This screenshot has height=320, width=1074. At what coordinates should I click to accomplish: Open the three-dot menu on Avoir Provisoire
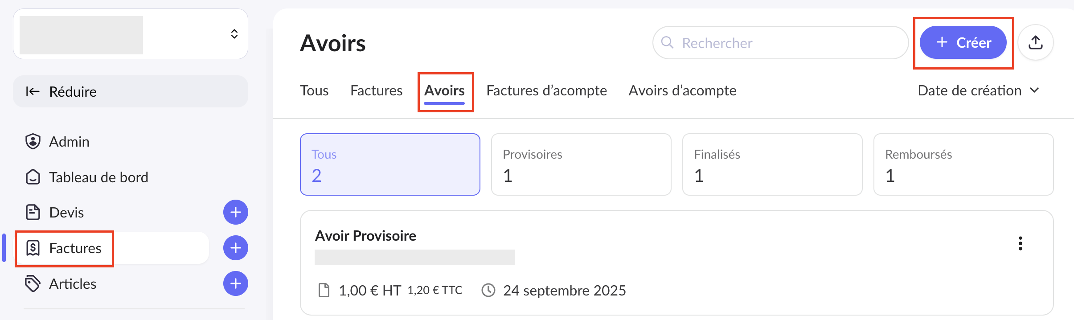point(1020,243)
